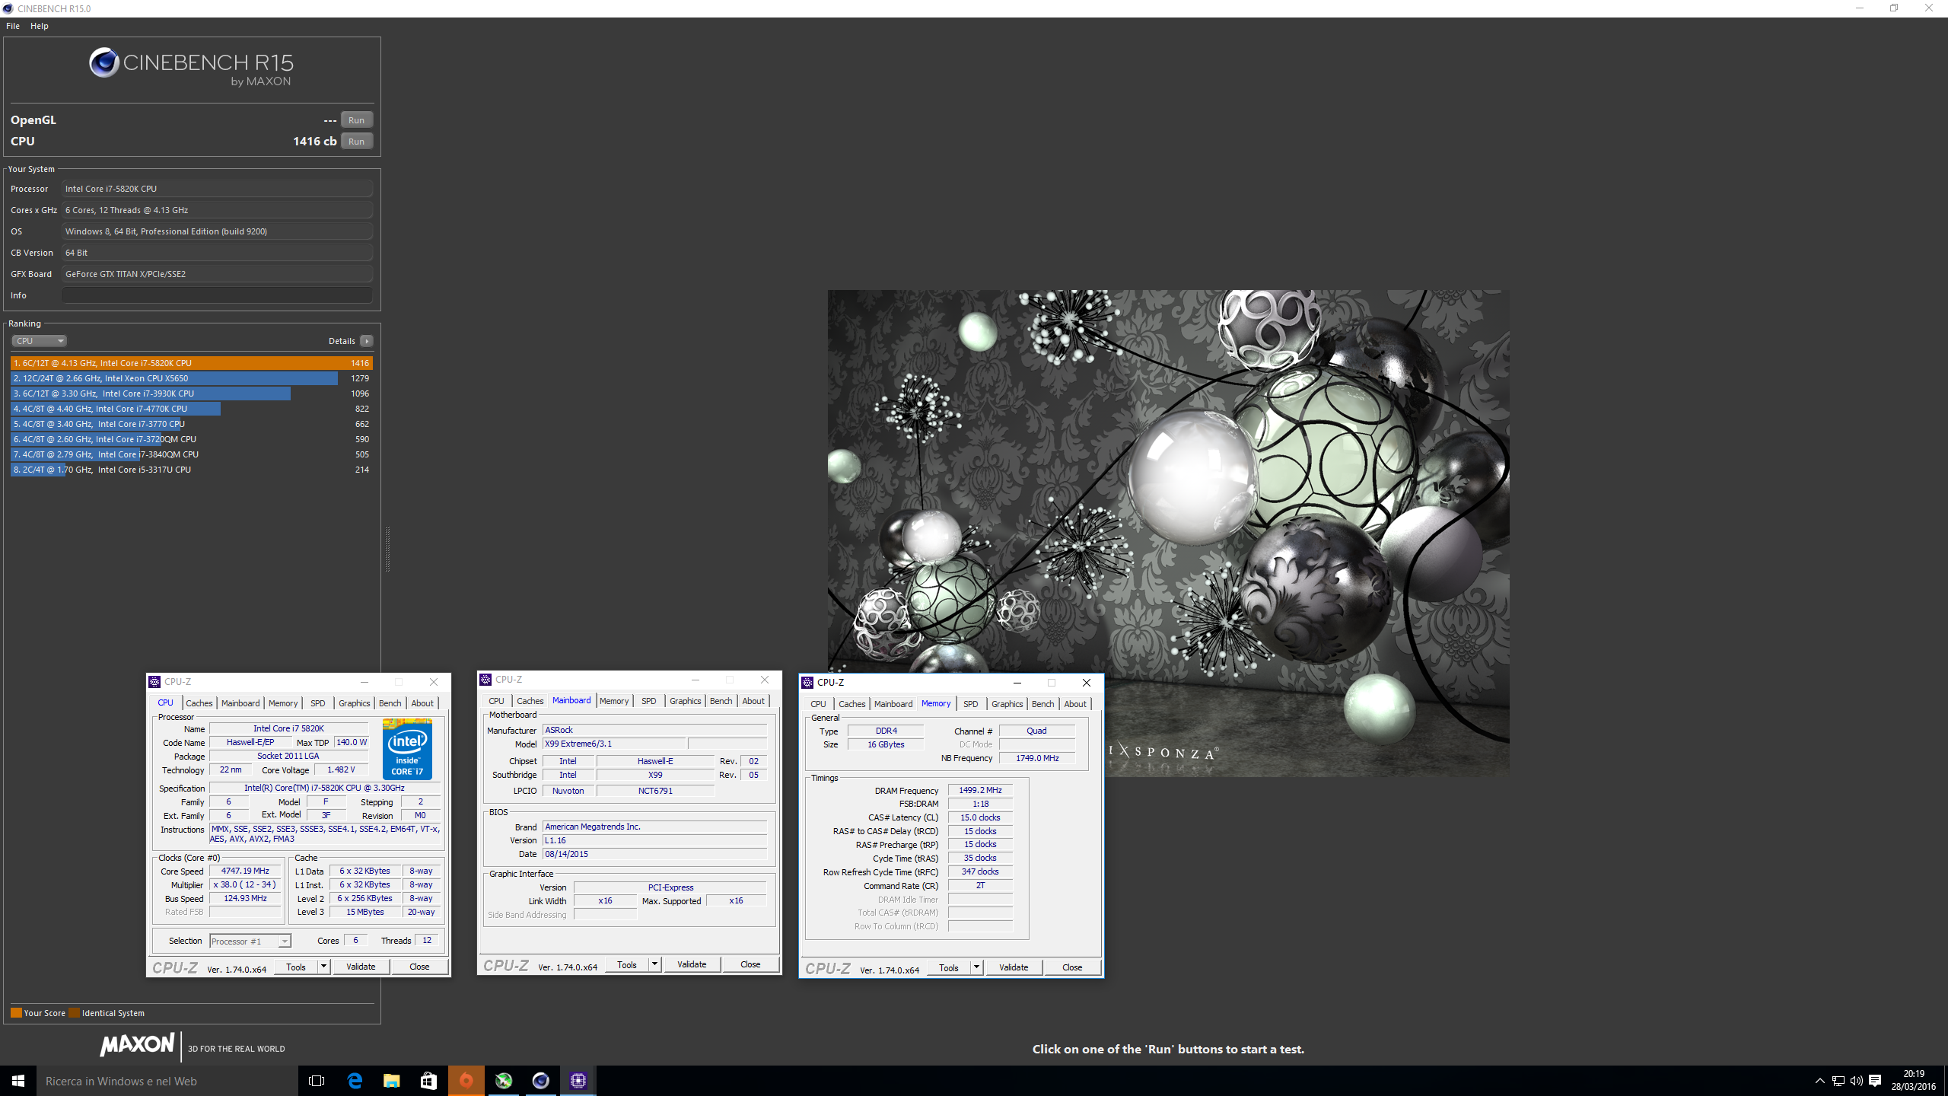Open the green globe taskbar app
Viewport: 1948px width, 1096px height.
[x=503, y=1081]
